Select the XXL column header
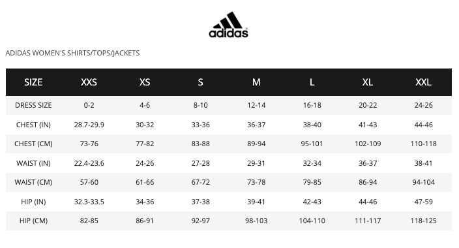Image resolution: width=459 pixels, height=248 pixels. pos(423,82)
